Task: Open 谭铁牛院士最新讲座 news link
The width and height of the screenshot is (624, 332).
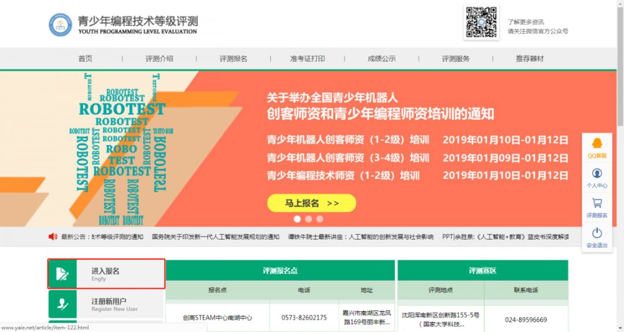Action: 361,237
